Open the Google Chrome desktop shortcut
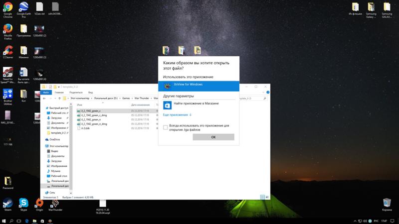399x224 pixels. 8,9
